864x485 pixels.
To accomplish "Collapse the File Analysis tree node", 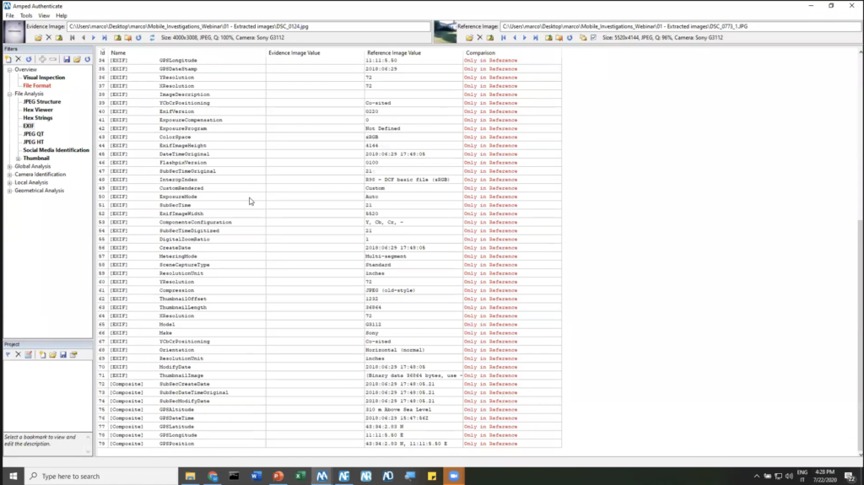I will click(9, 94).
